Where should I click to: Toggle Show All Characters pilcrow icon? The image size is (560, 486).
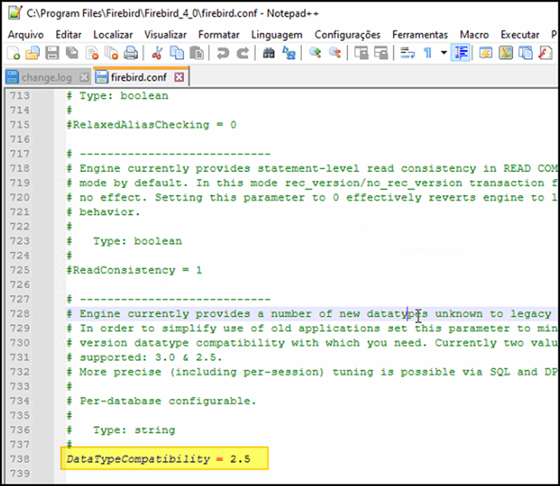tap(427, 53)
